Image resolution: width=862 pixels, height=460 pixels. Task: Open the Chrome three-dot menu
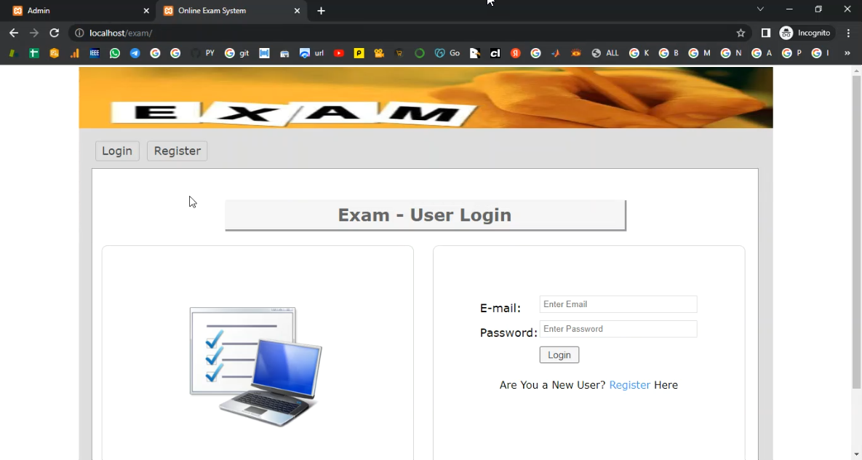coord(848,33)
